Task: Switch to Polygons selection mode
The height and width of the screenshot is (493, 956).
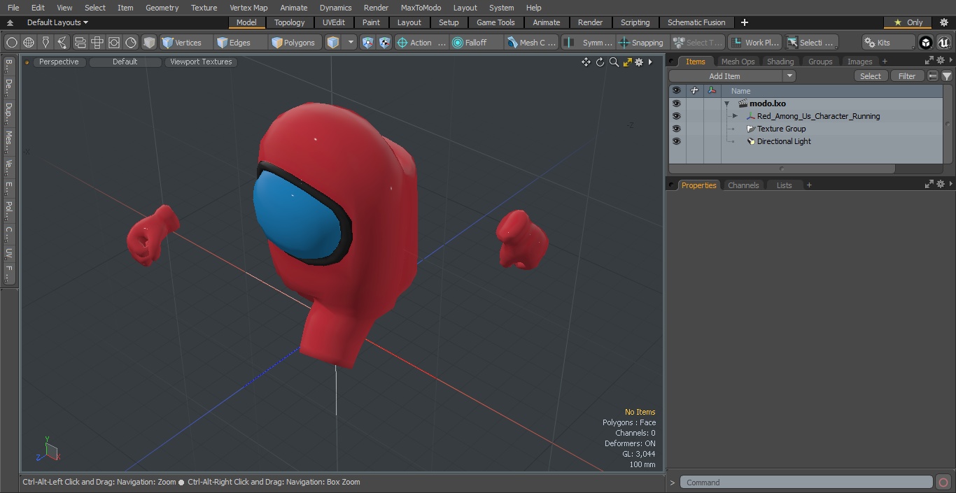Action: click(295, 43)
